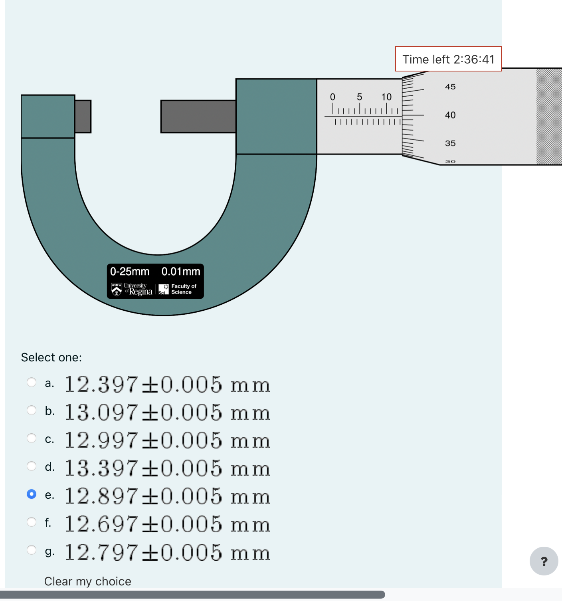Screen dimensions: 562x601
Task: Deselect answer e, 12.897 mm
Action: click(x=32, y=494)
